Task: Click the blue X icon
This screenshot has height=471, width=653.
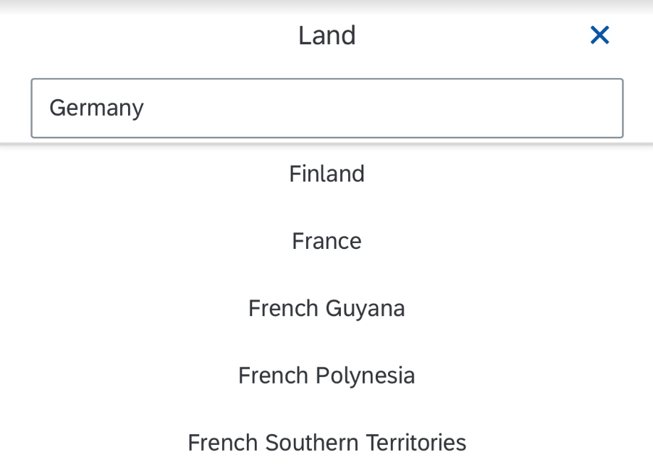Action: tap(599, 35)
